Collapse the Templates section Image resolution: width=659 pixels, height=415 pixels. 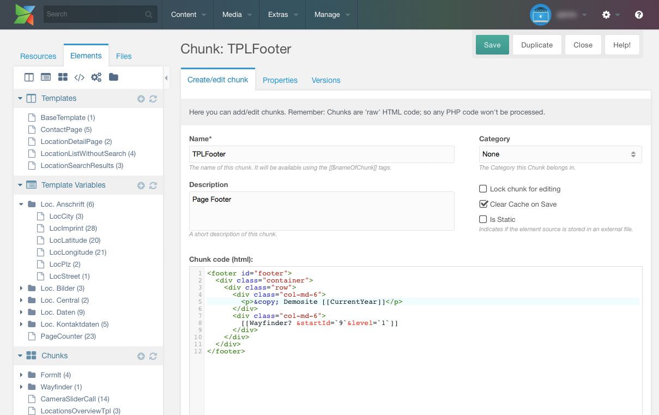(x=20, y=99)
